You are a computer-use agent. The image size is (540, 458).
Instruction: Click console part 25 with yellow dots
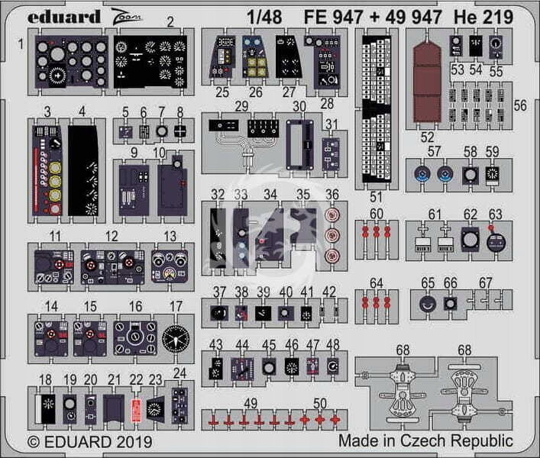[222, 57]
